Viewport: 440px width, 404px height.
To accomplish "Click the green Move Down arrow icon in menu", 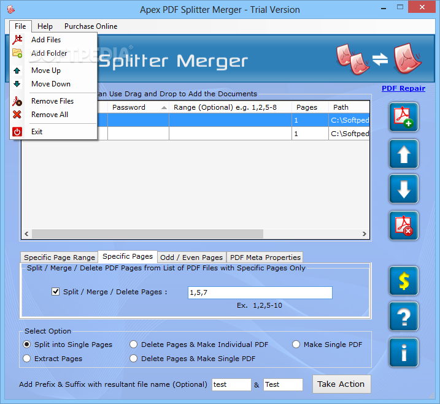I will click(17, 84).
